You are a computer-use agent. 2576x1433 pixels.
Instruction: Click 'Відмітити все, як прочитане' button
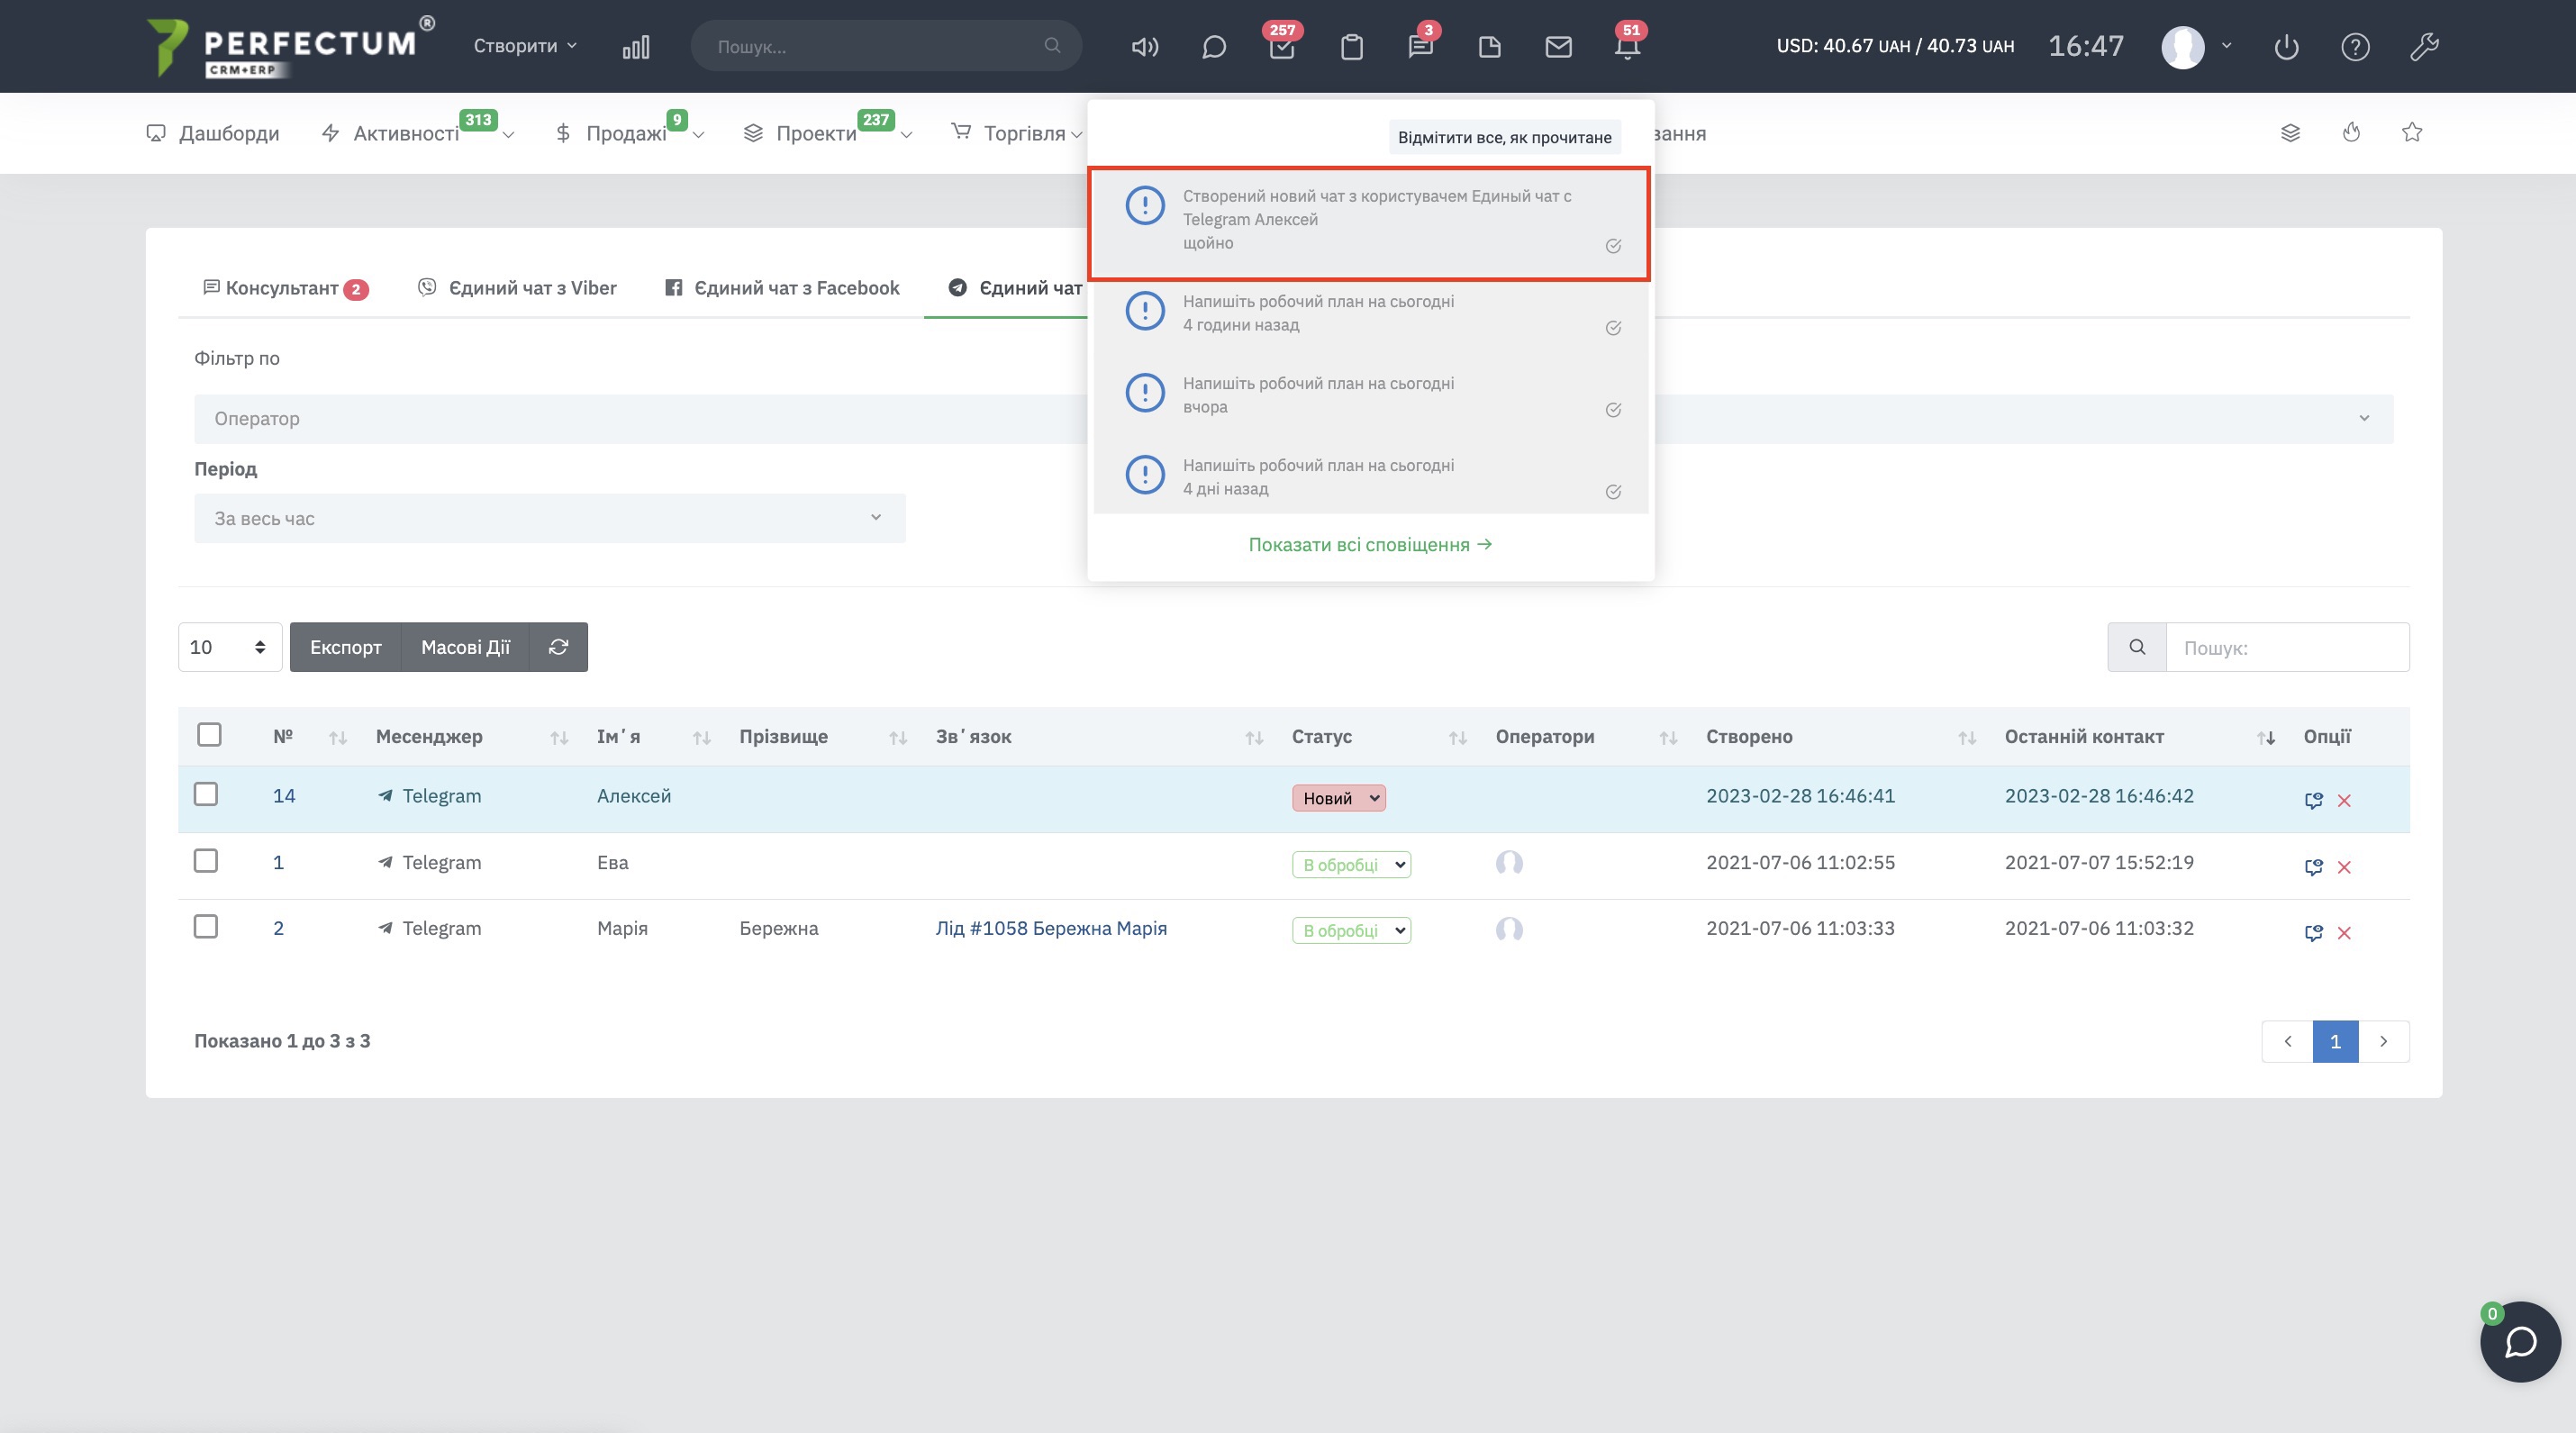1504,137
